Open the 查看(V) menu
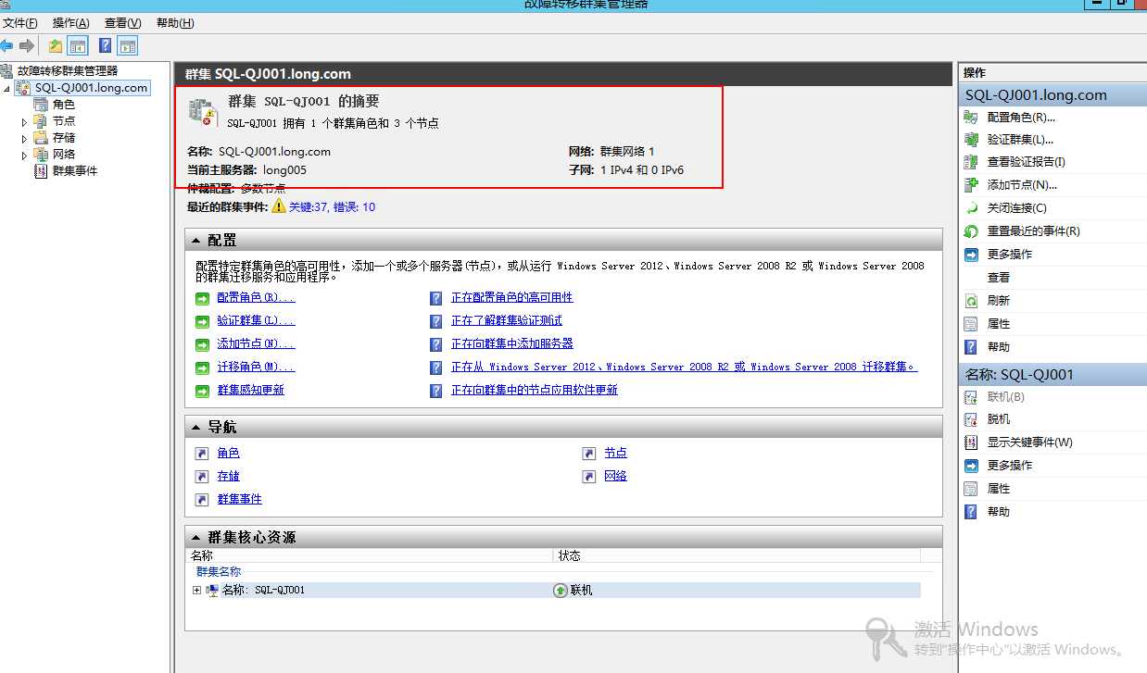 [123, 23]
